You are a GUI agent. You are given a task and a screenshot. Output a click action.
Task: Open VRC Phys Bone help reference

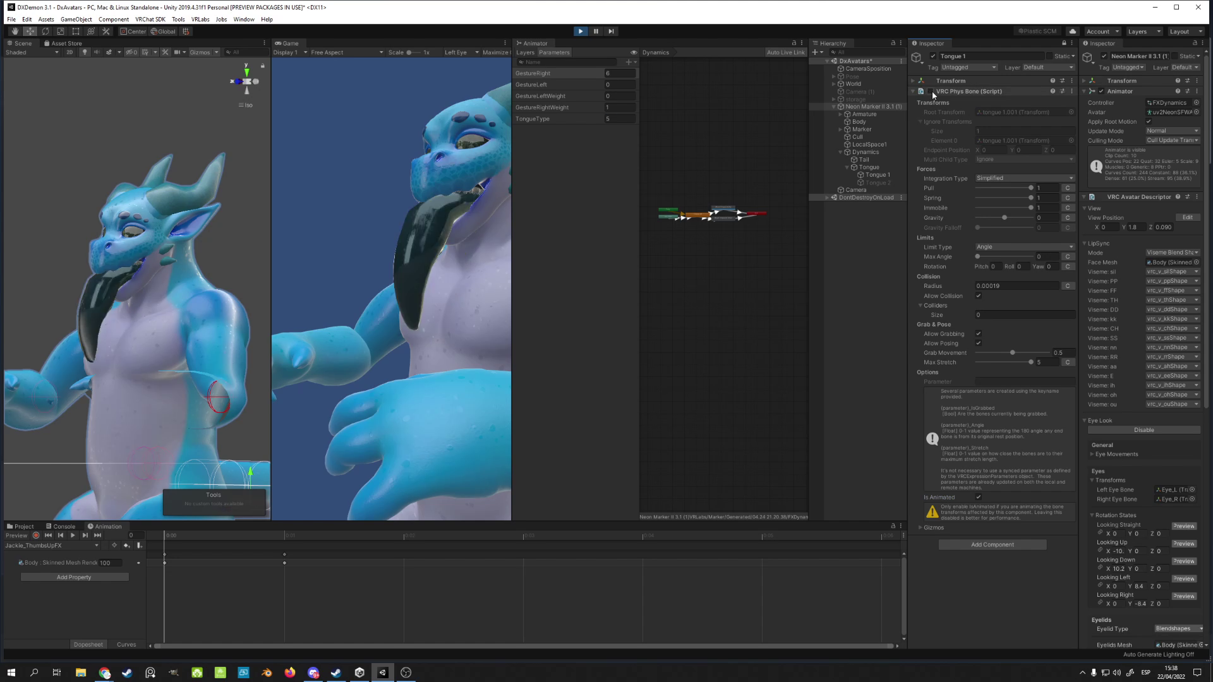[1053, 92]
